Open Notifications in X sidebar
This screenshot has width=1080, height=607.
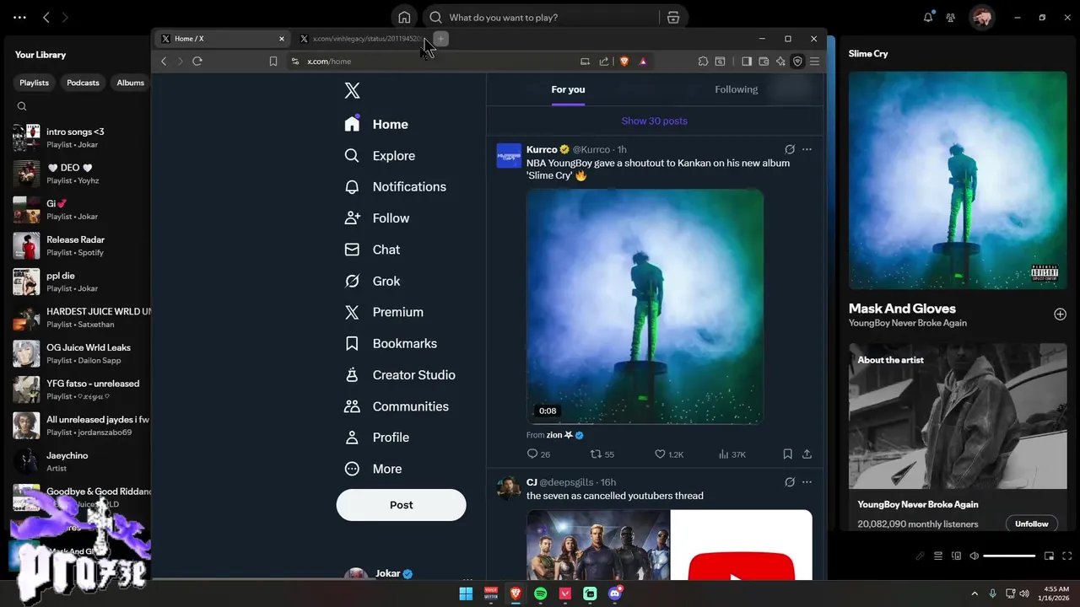(x=395, y=187)
